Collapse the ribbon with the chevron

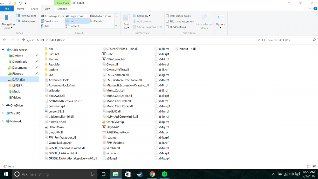tap(310, 9)
